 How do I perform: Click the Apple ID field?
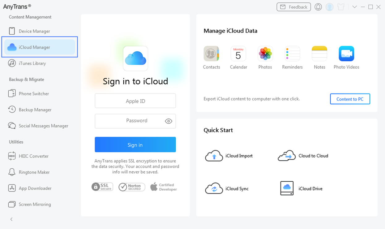coord(135,101)
